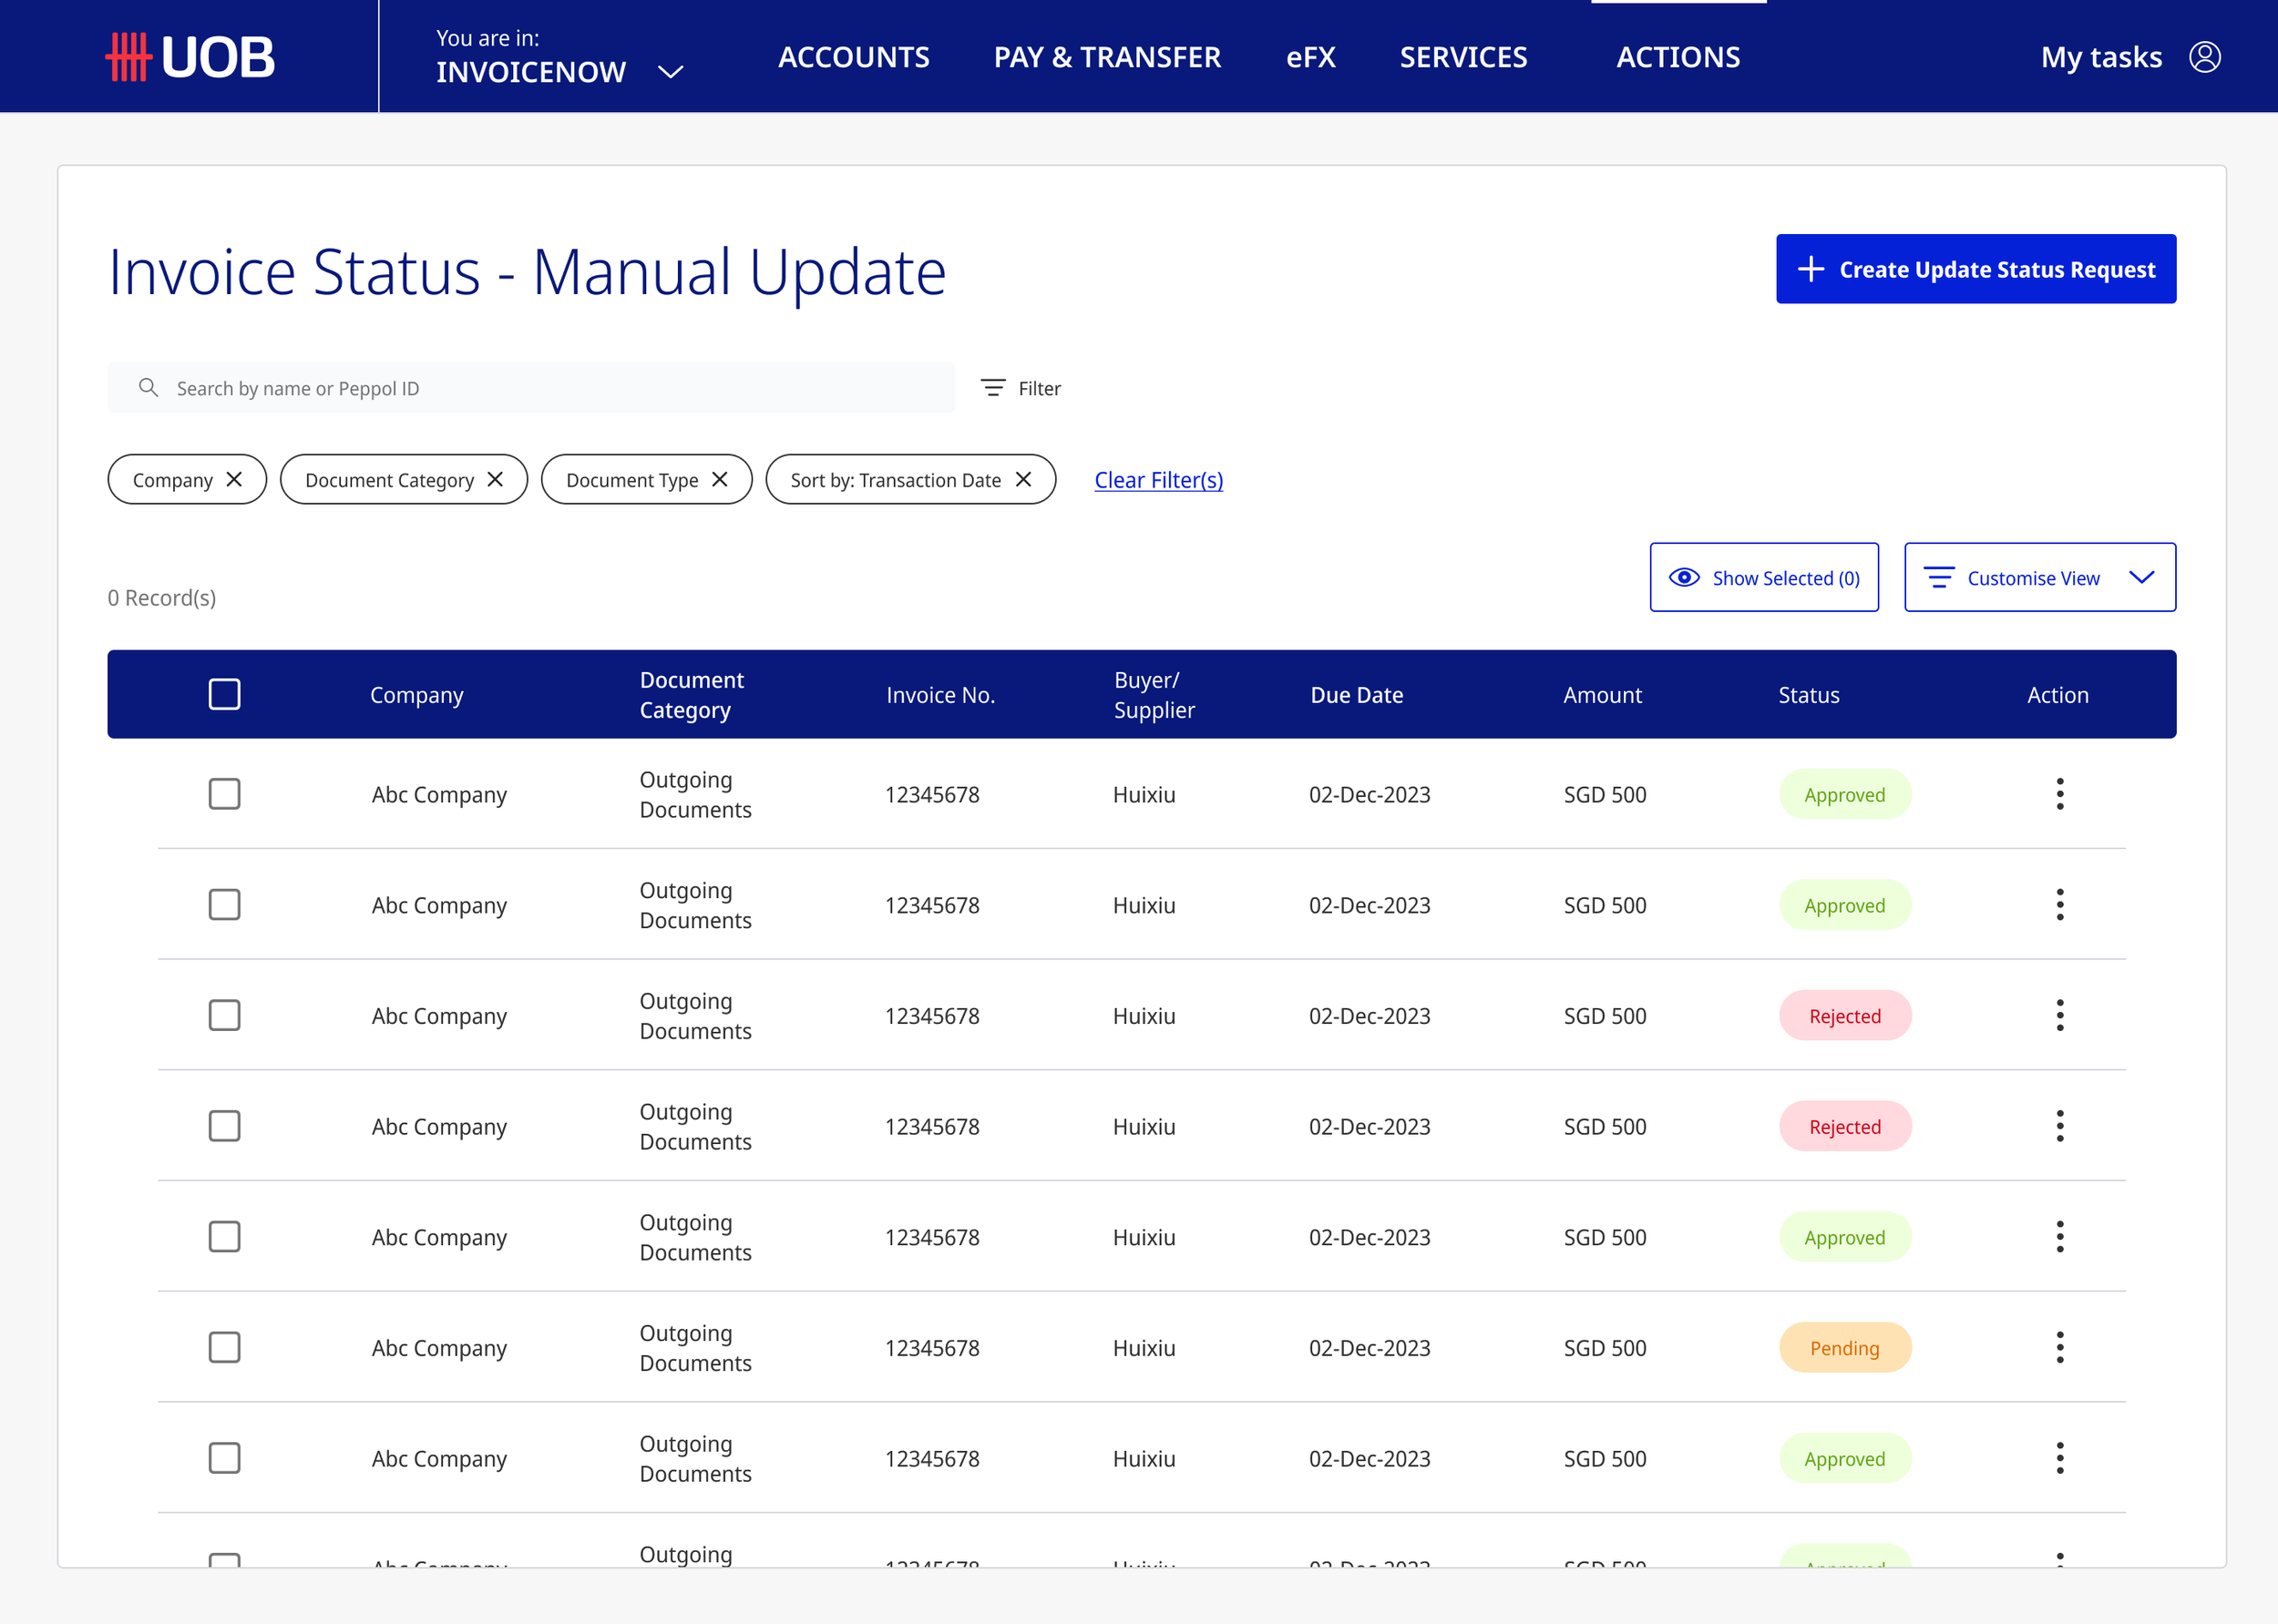This screenshot has height=1624, width=2278.
Task: Check the Pending row's checkbox
Action: (x=224, y=1348)
